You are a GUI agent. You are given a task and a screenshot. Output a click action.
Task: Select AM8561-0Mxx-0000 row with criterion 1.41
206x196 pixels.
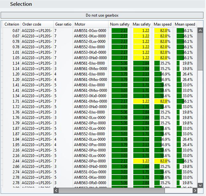pos(100,90)
